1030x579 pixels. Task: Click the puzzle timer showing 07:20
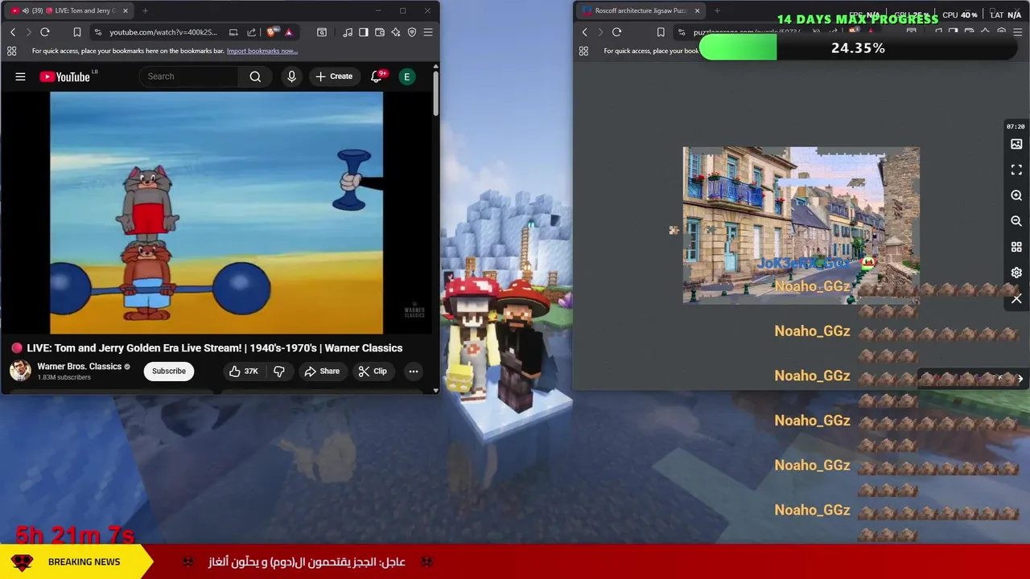pyautogui.click(x=1016, y=126)
